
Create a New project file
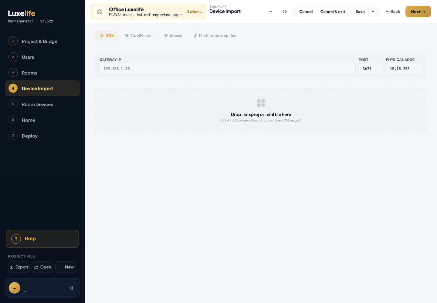click(66, 267)
